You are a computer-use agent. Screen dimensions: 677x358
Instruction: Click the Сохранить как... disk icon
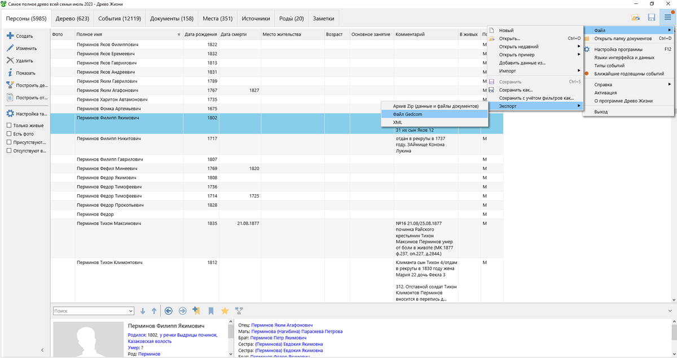[491, 90]
